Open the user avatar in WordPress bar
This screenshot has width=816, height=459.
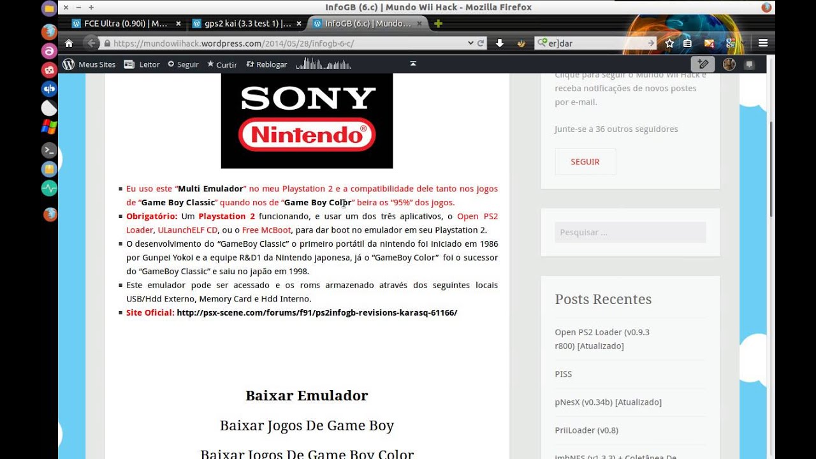tap(729, 64)
